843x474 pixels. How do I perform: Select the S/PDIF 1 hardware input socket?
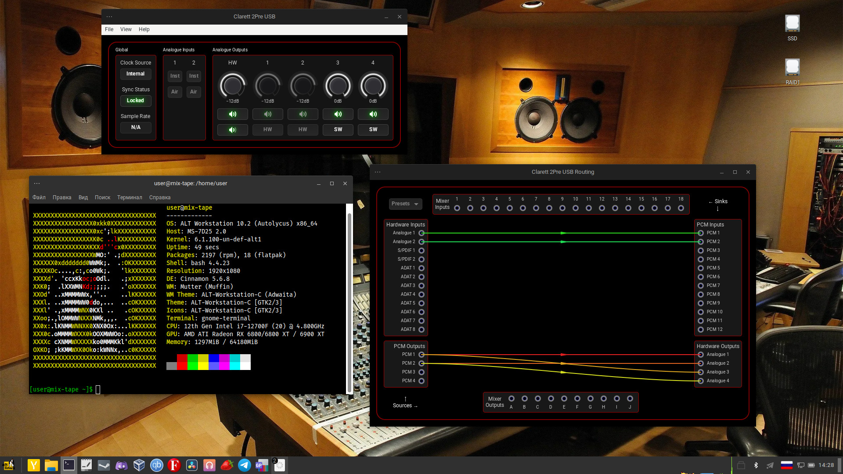(421, 251)
